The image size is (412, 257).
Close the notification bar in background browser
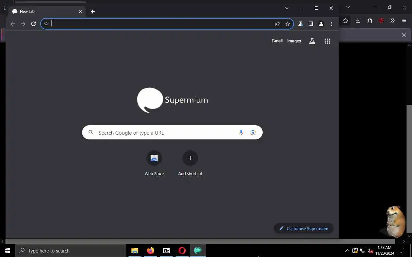tap(404, 35)
